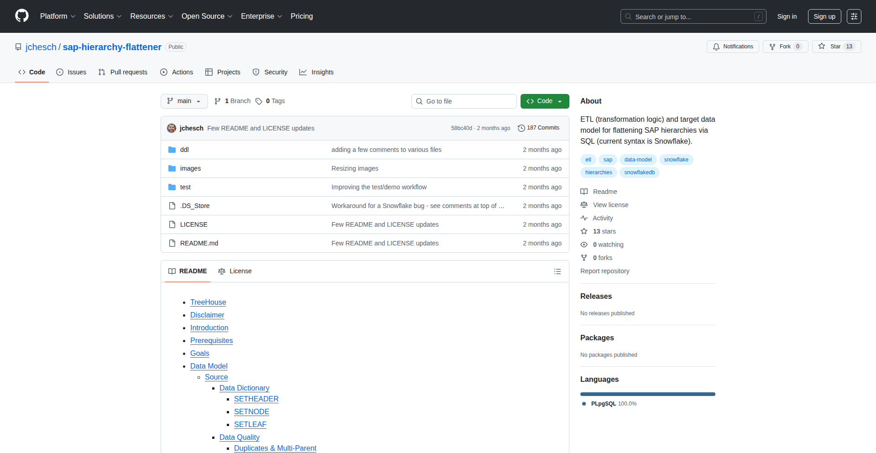Open the green Code dropdown
This screenshot has width=876, height=453.
[544, 101]
